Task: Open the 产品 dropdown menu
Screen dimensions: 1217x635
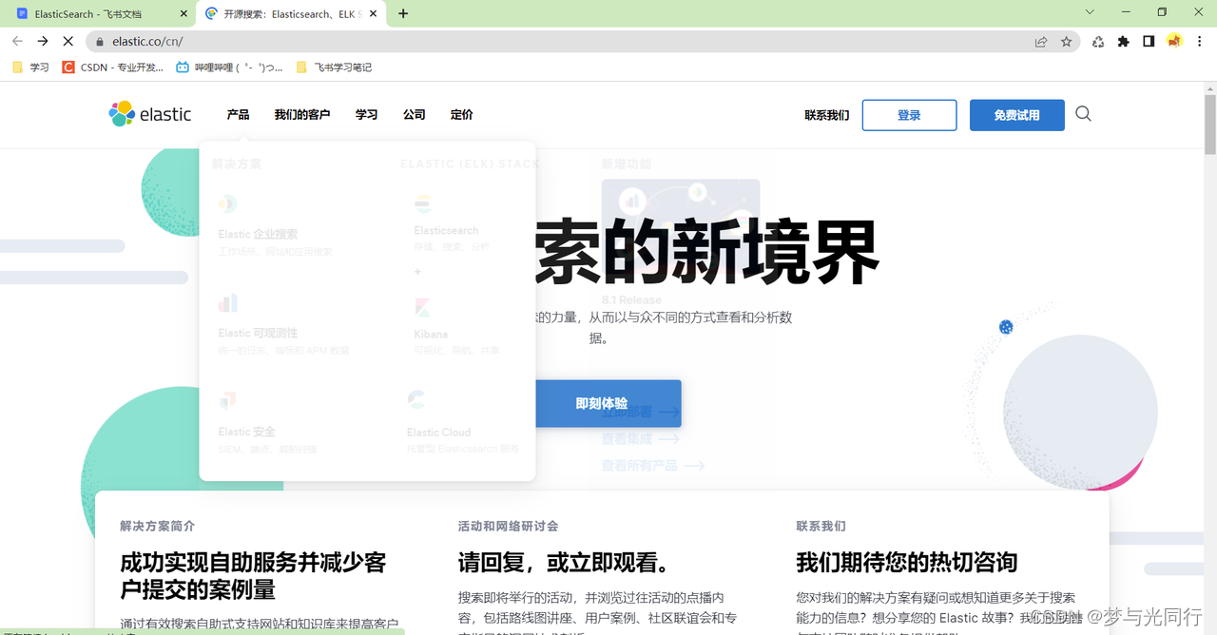Action: coord(238,114)
